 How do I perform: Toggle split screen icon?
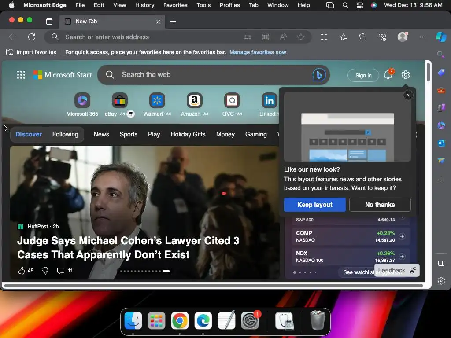click(324, 37)
